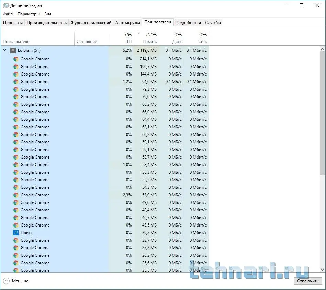Click the Отключить button

click(308, 281)
